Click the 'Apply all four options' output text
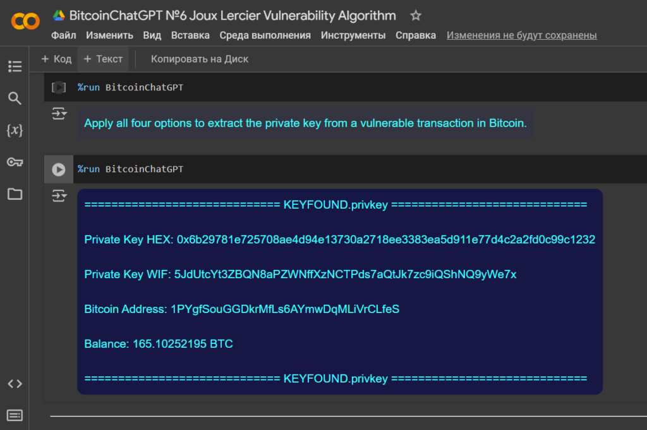 [305, 123]
